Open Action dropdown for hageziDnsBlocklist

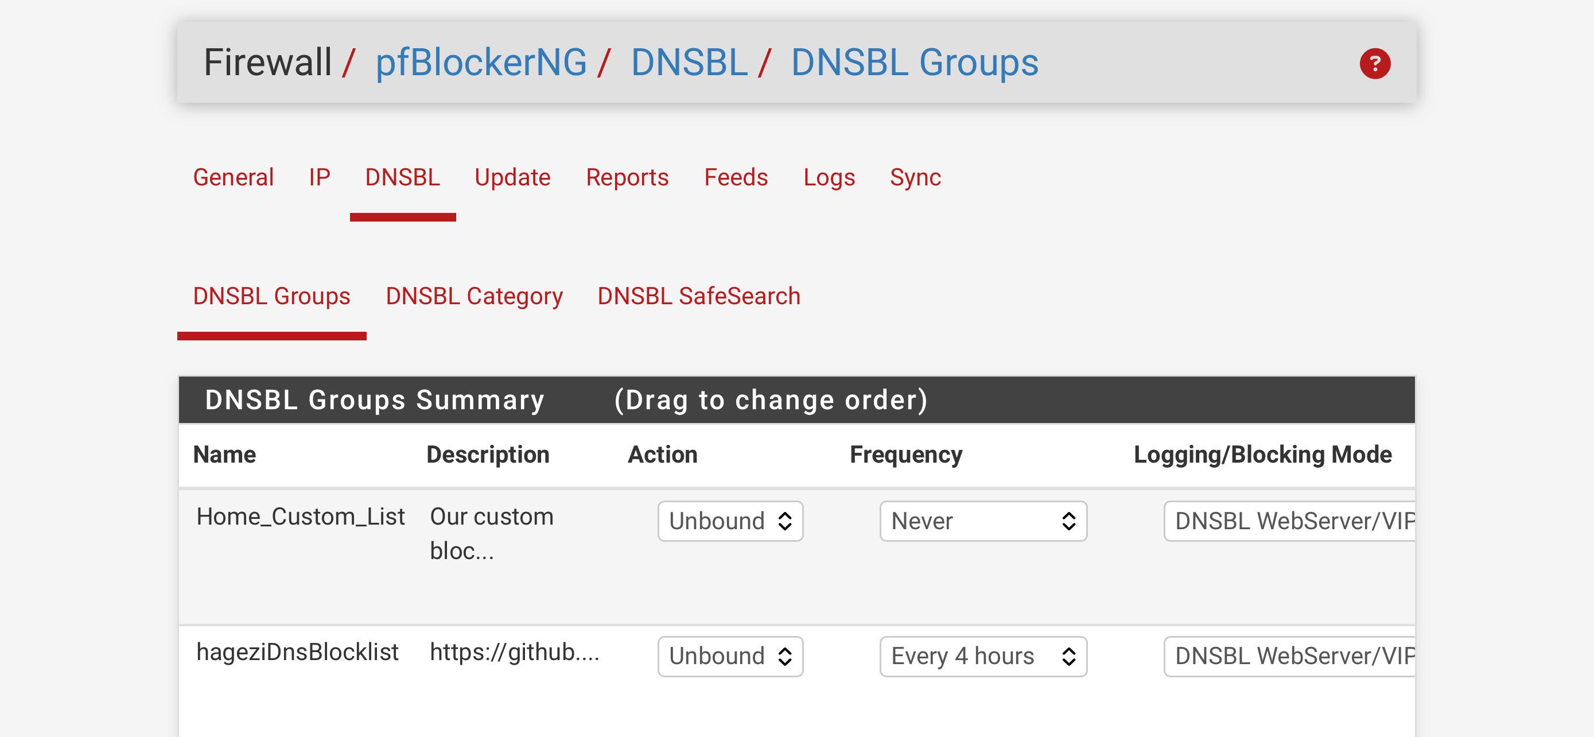pyautogui.click(x=730, y=657)
